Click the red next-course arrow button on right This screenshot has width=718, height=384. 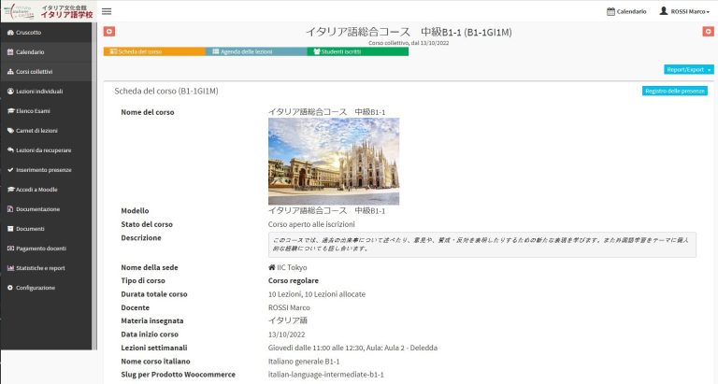coord(707,32)
